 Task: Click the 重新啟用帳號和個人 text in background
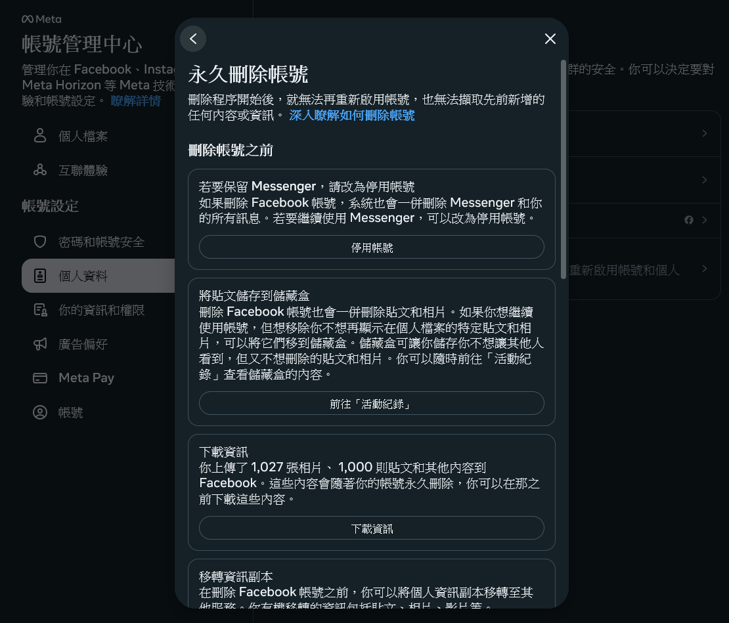point(624,270)
